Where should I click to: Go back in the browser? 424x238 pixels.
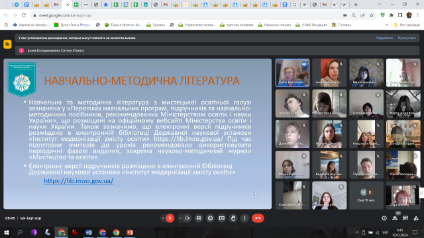[x=6, y=15]
